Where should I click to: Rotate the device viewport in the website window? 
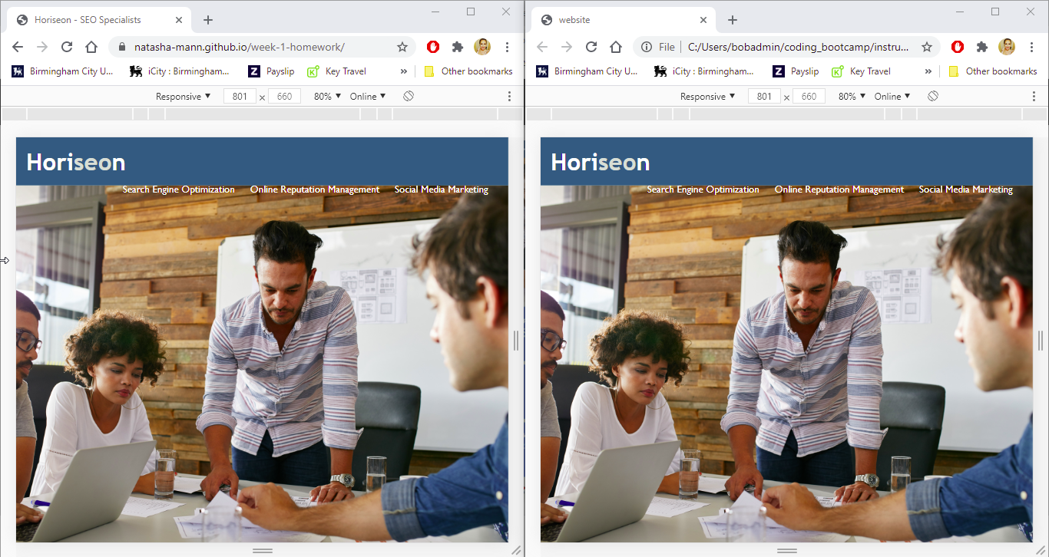click(933, 96)
